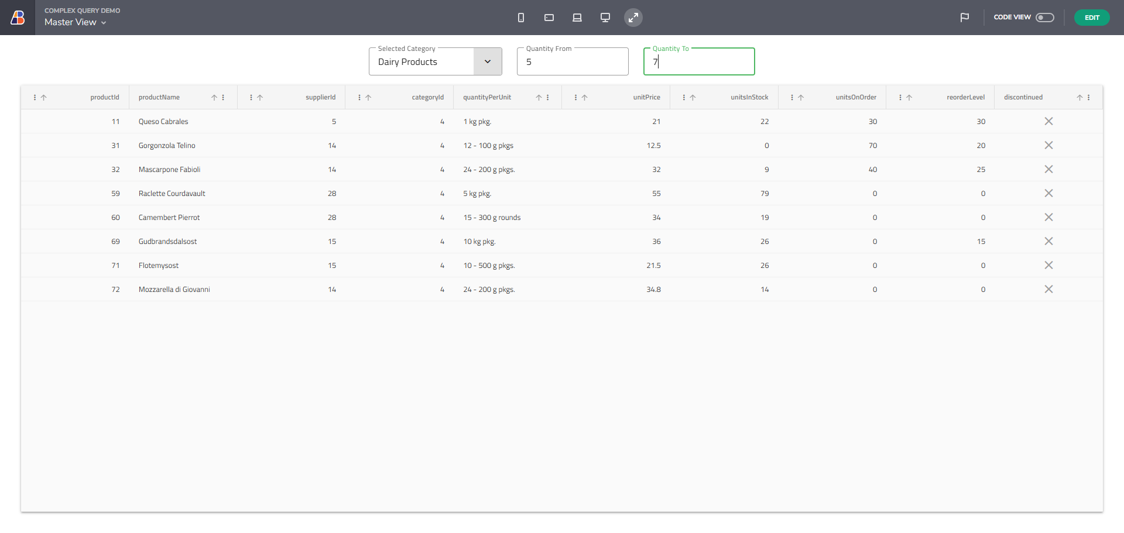The width and height of the screenshot is (1124, 533).
Task: Select the mobile phone preview icon
Action: coord(521,18)
